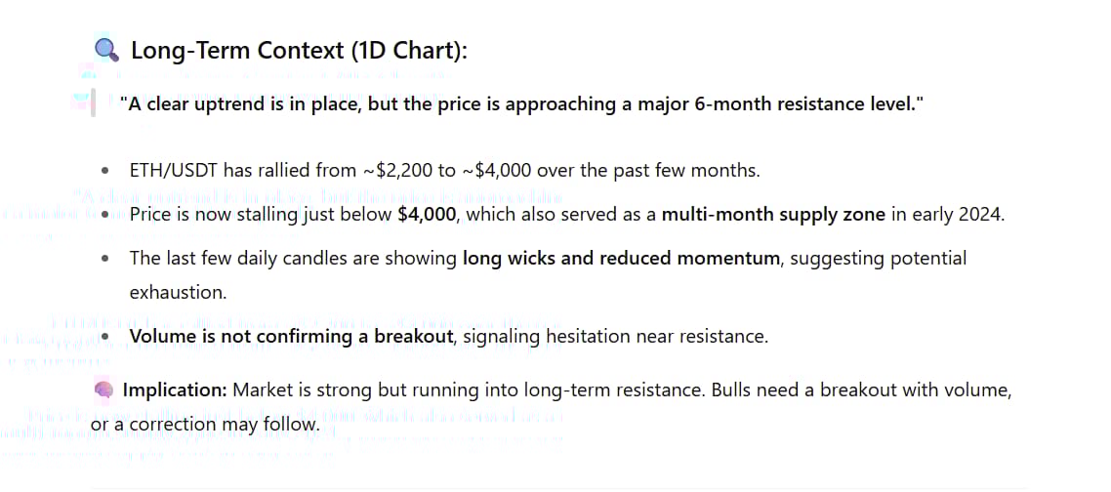Image resolution: width=1111 pixels, height=492 pixels.
Task: Click the vertical blockquote bar beside the quote
Action: click(x=93, y=102)
